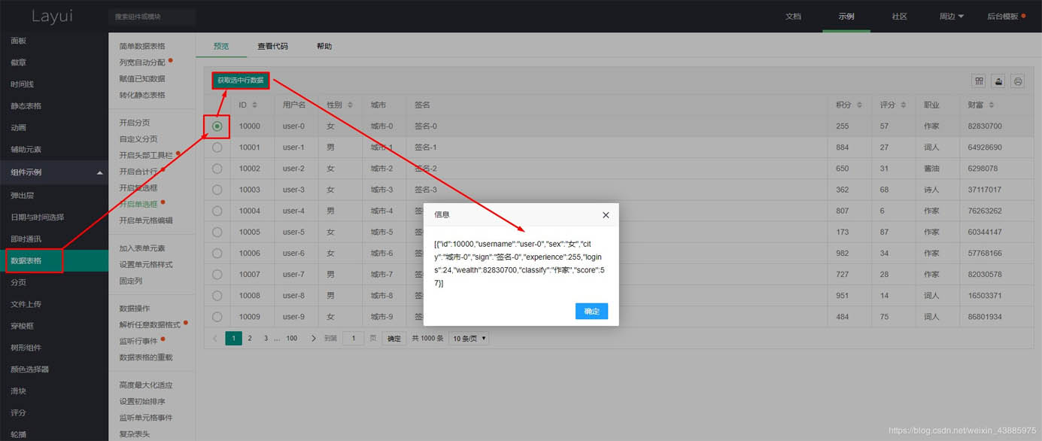Close the 信息 dialog with X
Viewport: 1042px width, 441px height.
click(x=606, y=214)
